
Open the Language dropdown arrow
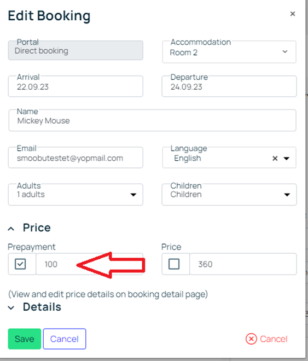[x=287, y=159]
